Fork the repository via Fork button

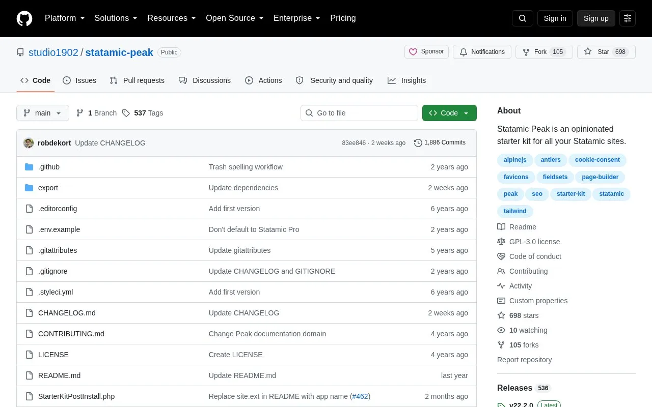pyautogui.click(x=544, y=52)
